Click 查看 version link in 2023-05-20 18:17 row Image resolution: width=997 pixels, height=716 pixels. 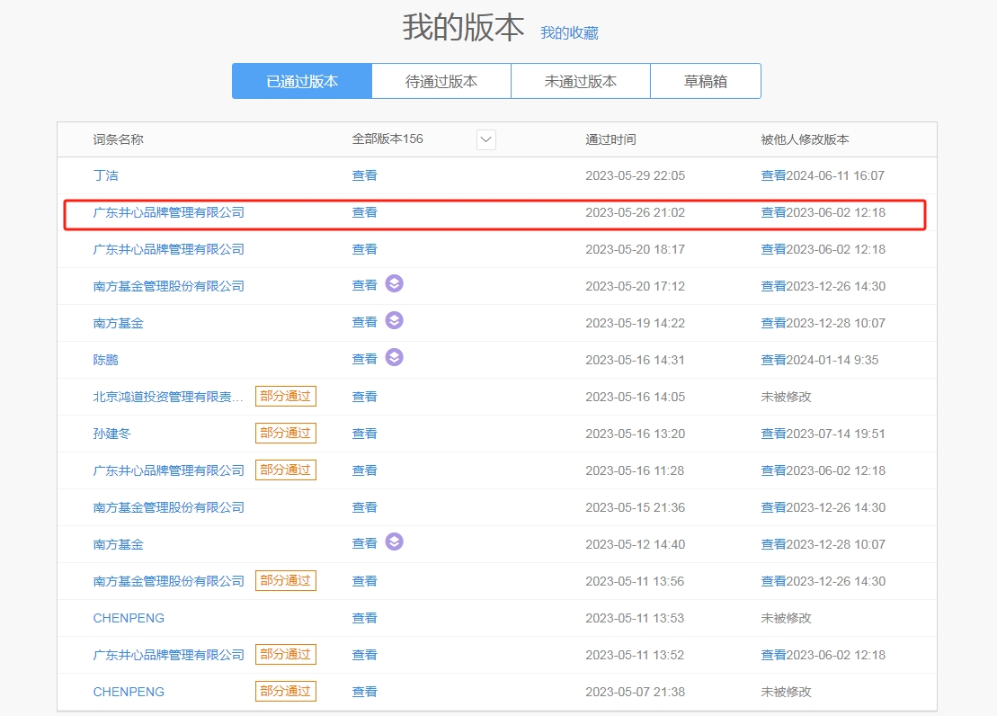[x=364, y=249]
